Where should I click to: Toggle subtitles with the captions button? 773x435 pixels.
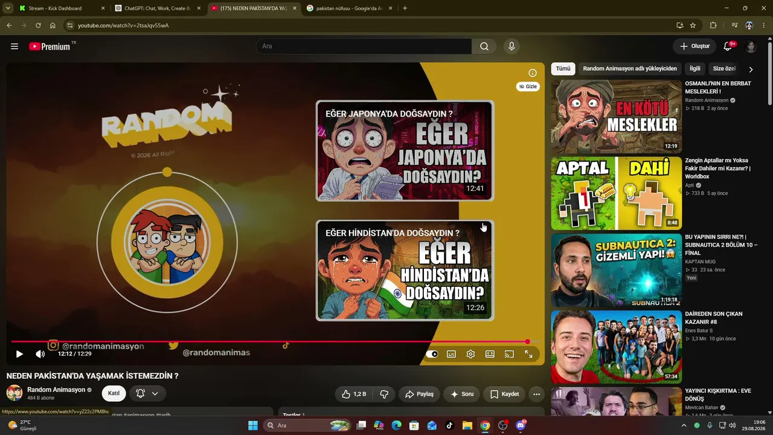[x=451, y=354]
